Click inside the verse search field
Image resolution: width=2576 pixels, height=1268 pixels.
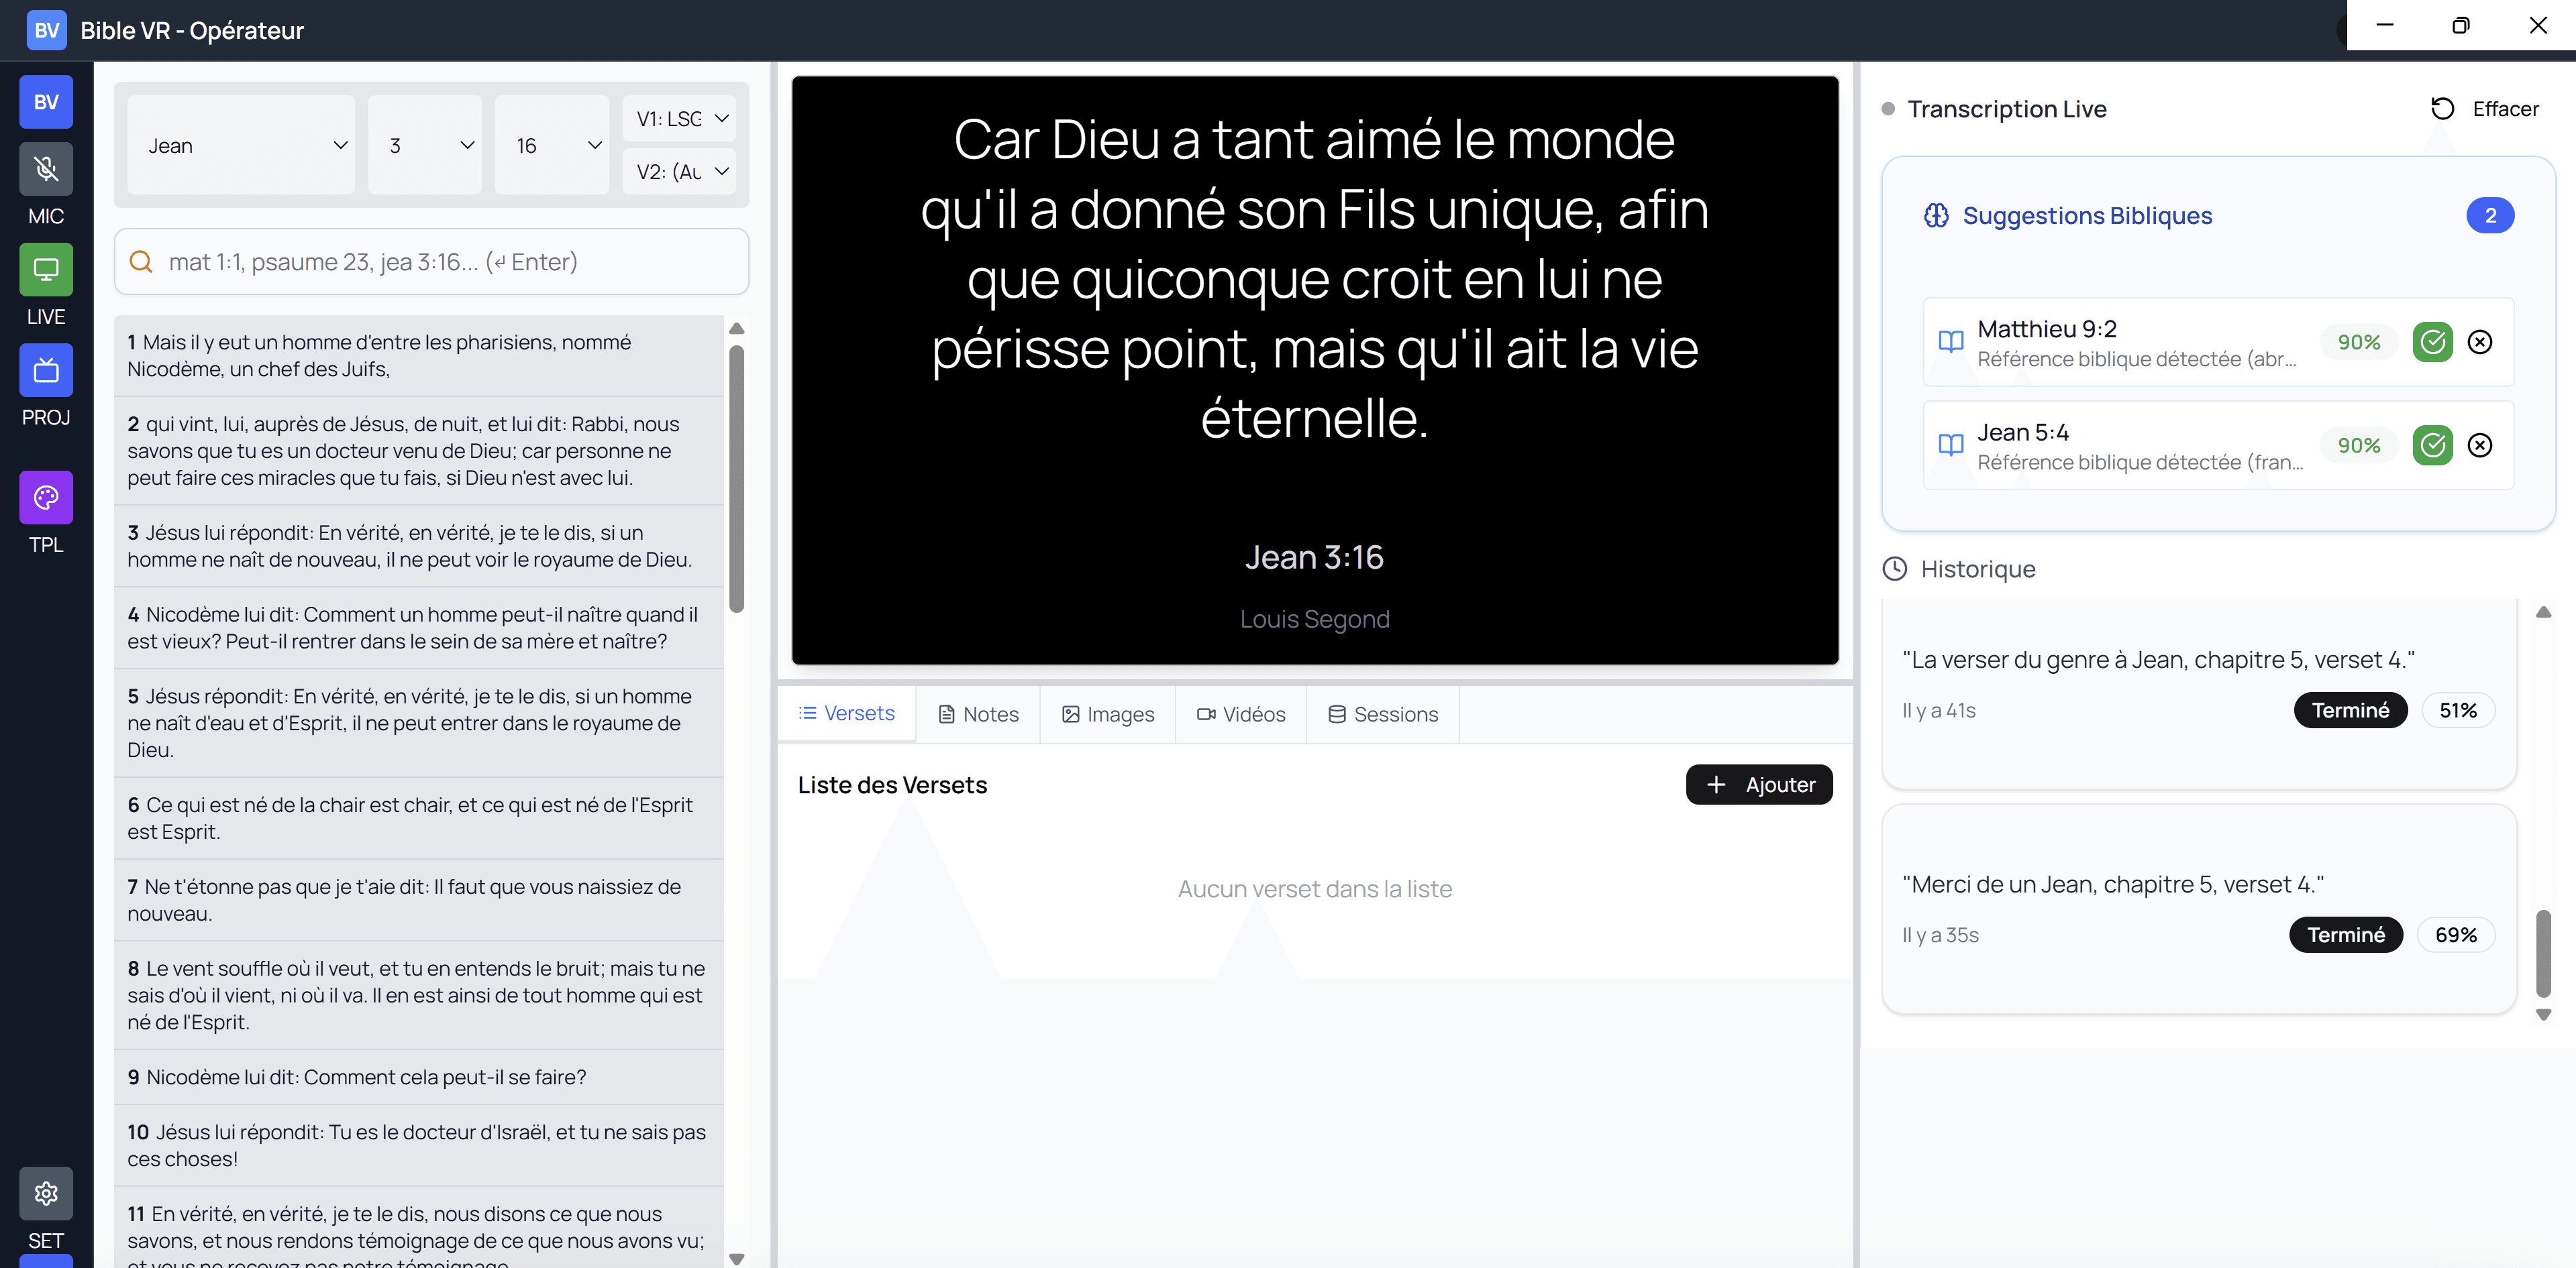430,261
